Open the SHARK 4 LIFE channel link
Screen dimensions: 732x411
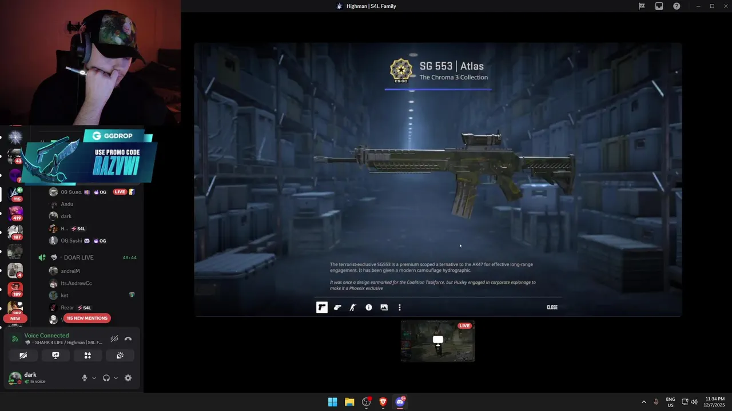point(64,342)
